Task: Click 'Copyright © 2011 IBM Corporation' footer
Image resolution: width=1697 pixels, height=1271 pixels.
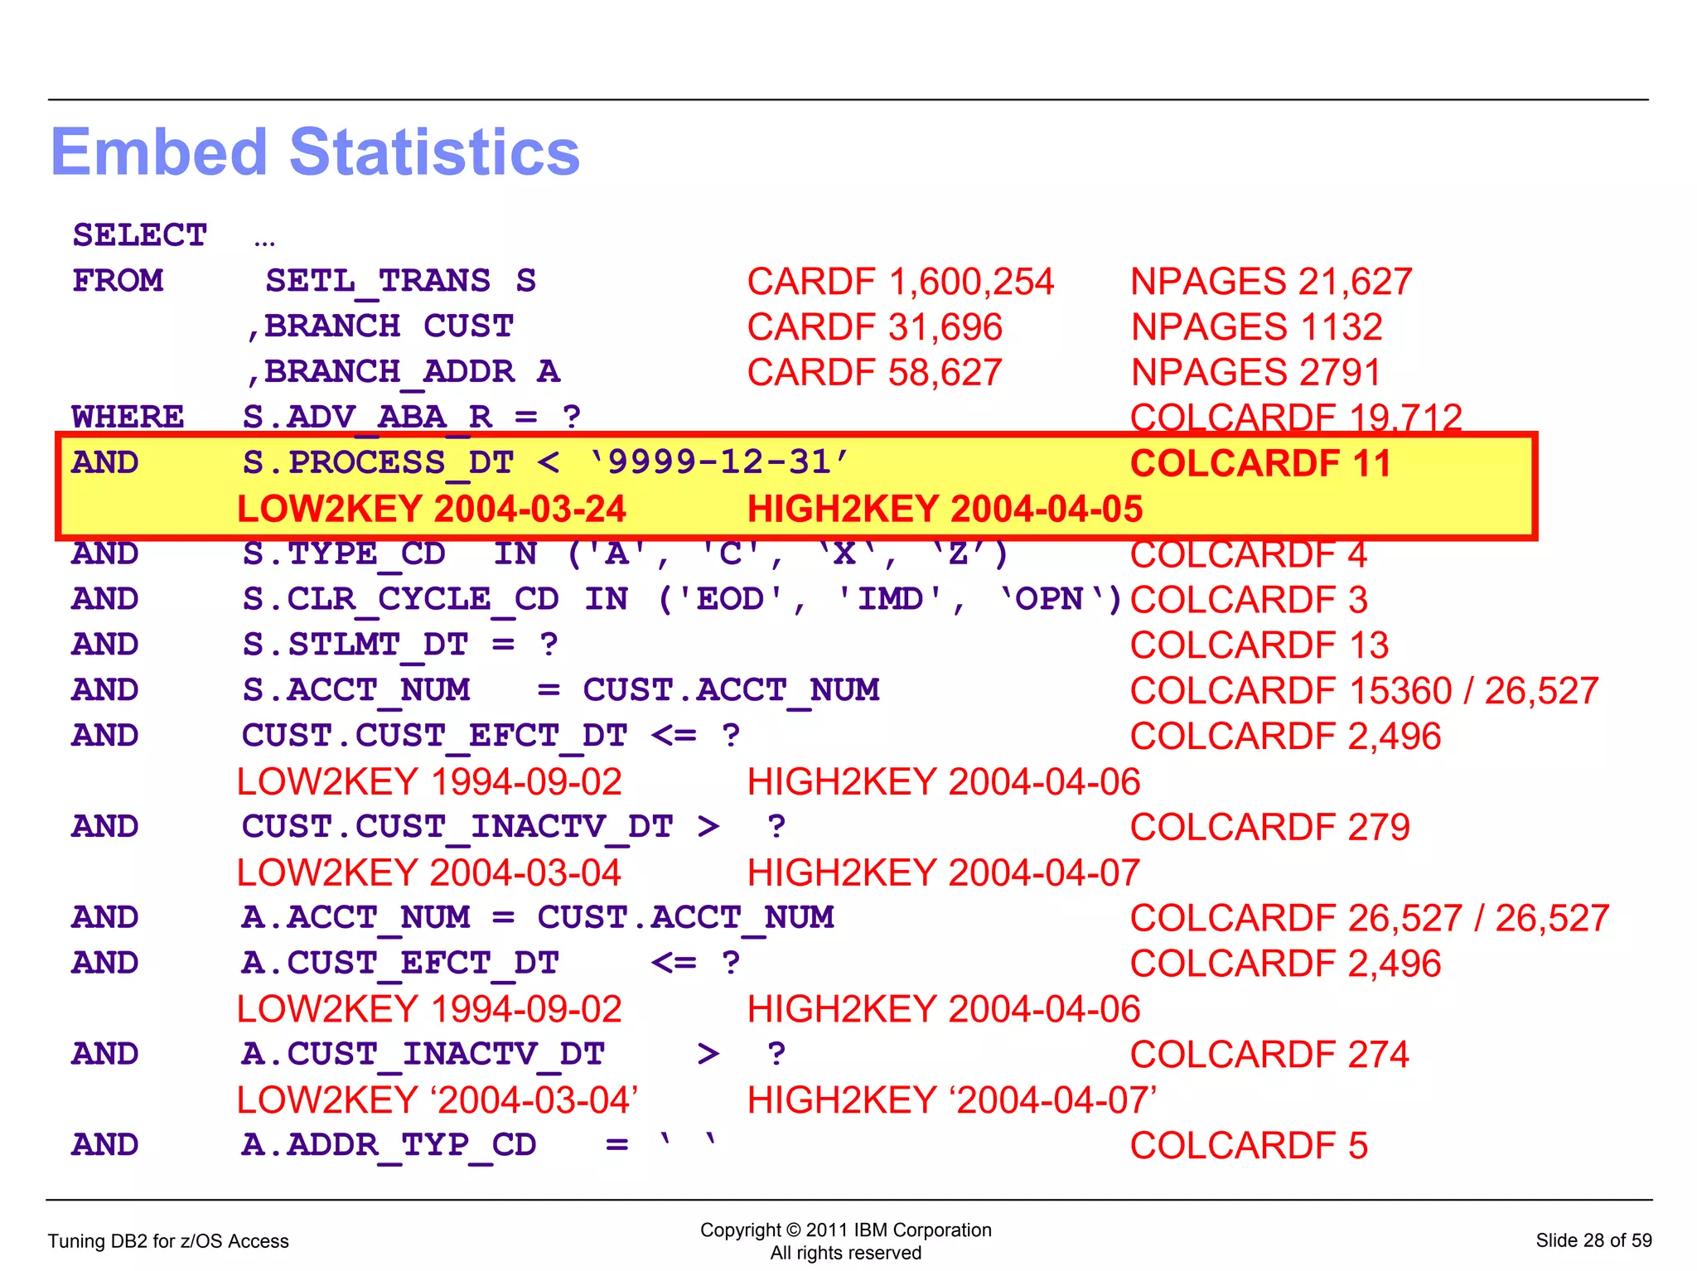Action: [x=846, y=1230]
